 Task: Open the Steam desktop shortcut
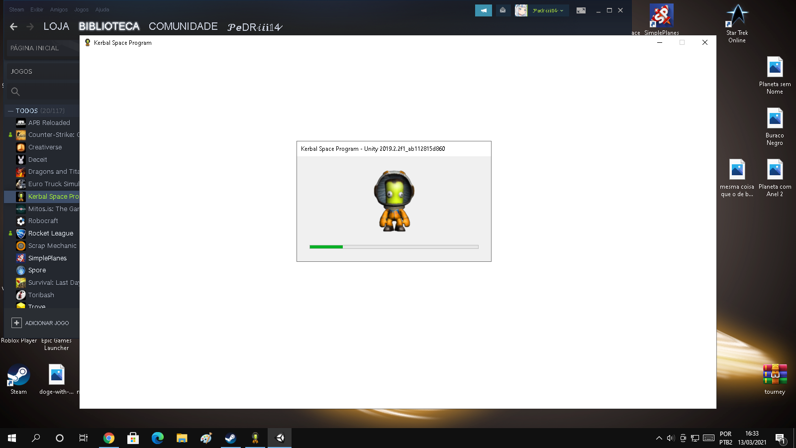(18, 379)
